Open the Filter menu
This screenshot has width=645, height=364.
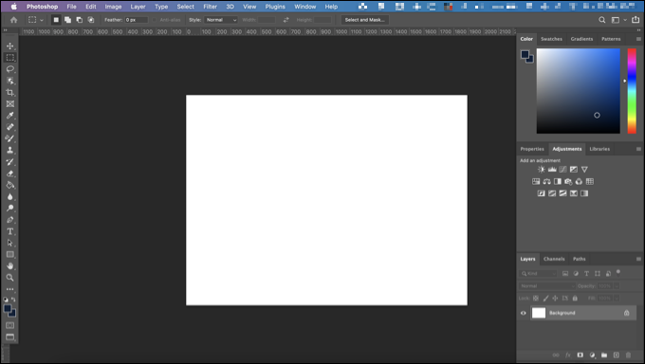[x=210, y=7]
